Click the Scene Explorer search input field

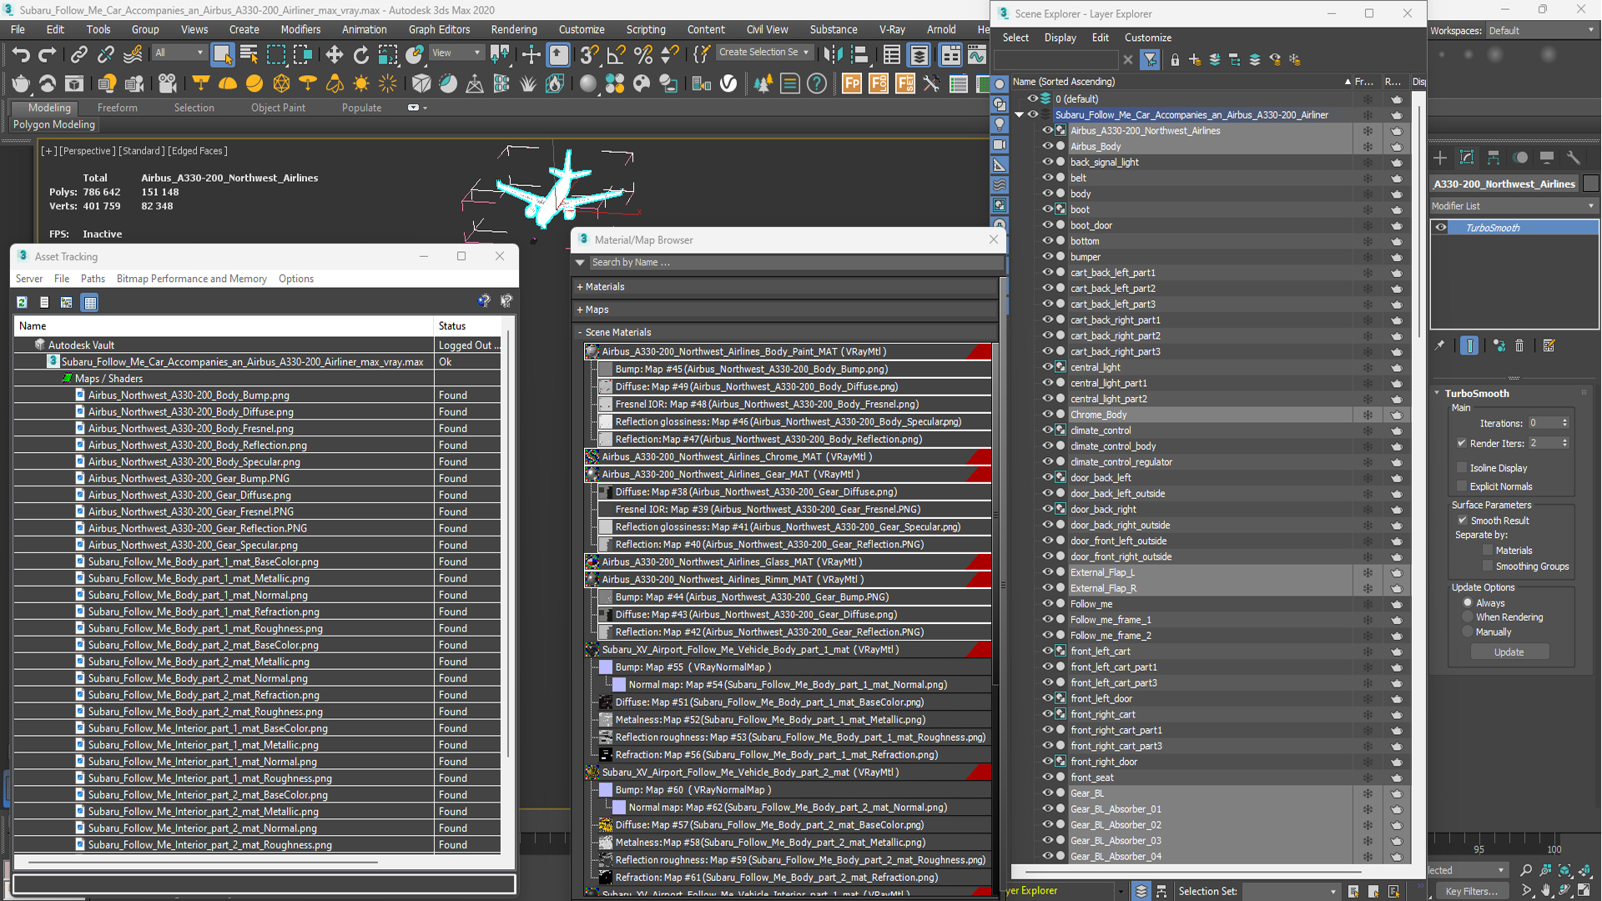1056,60
